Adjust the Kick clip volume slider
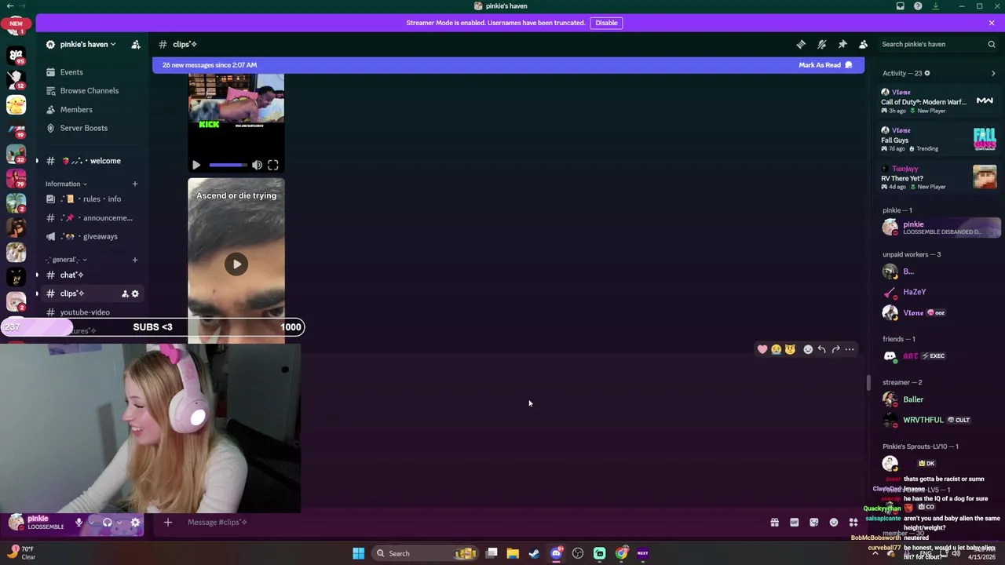1005x565 pixels. click(228, 166)
